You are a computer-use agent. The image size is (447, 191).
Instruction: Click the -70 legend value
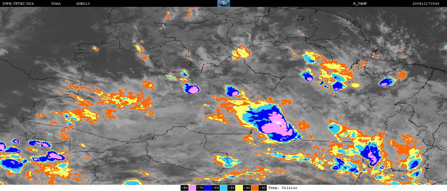click(x=200, y=188)
